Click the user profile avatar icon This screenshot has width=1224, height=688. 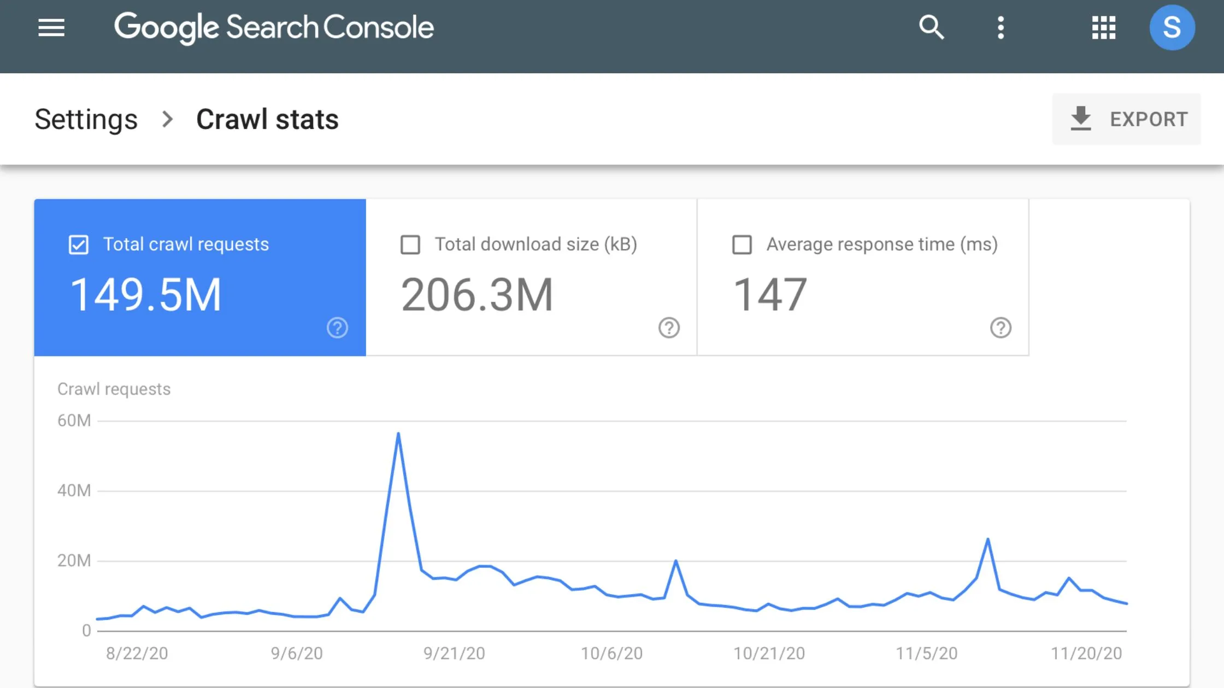click(x=1172, y=28)
